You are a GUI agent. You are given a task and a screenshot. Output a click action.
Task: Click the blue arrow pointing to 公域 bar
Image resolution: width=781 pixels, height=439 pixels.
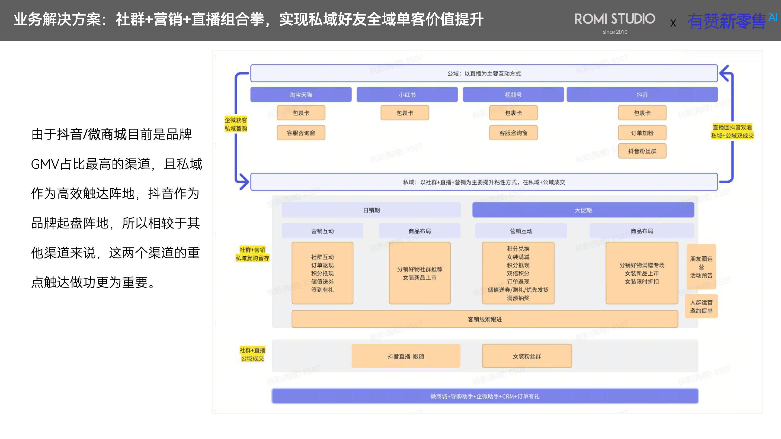pos(725,73)
